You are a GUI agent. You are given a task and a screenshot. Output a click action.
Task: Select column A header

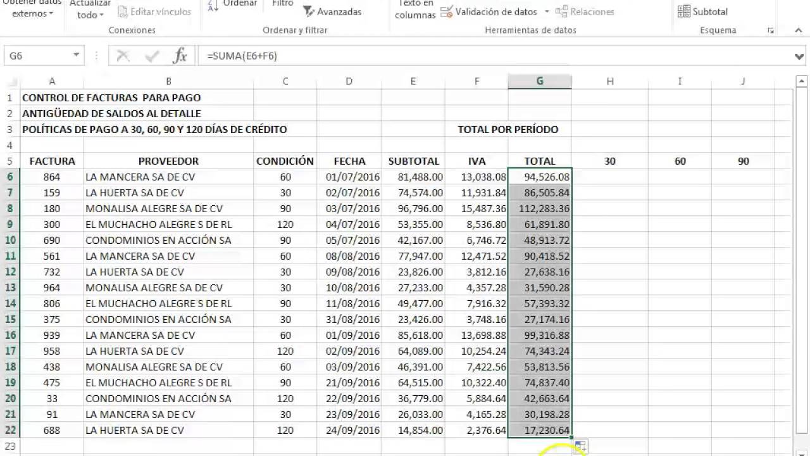click(x=52, y=81)
